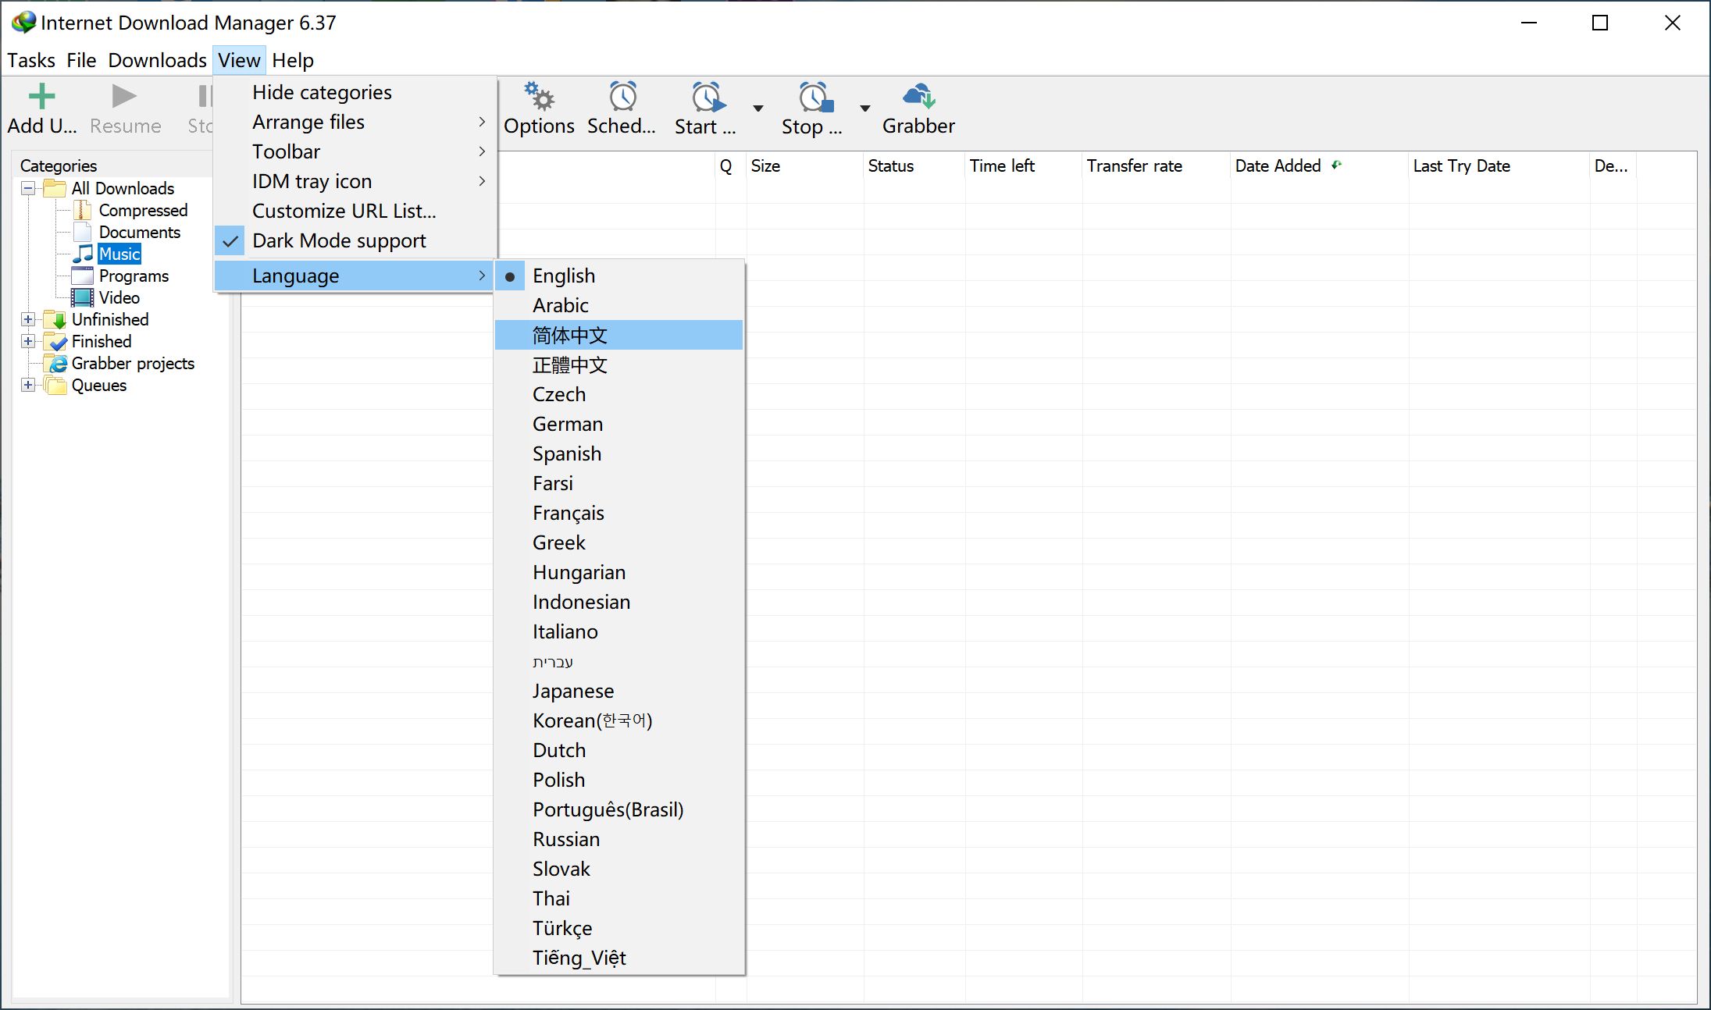Click the Queues folder icon
This screenshot has height=1010, width=1711.
55,385
